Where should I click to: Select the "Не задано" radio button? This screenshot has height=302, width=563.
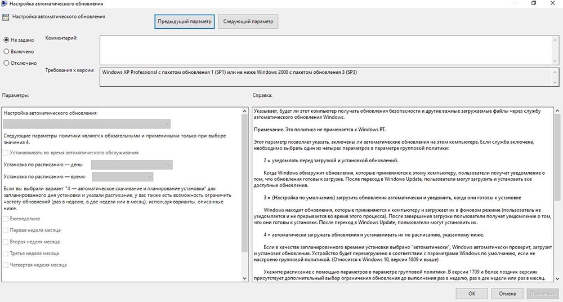7,40
